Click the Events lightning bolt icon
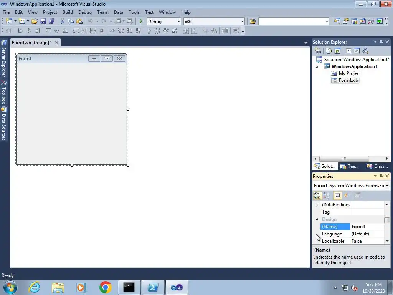The height and width of the screenshot is (295, 393). coord(346,196)
